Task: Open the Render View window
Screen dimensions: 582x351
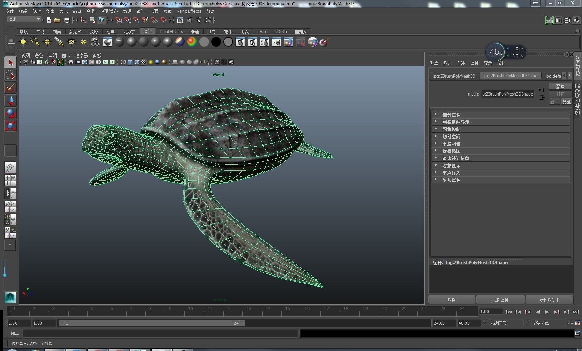Action: [180, 20]
